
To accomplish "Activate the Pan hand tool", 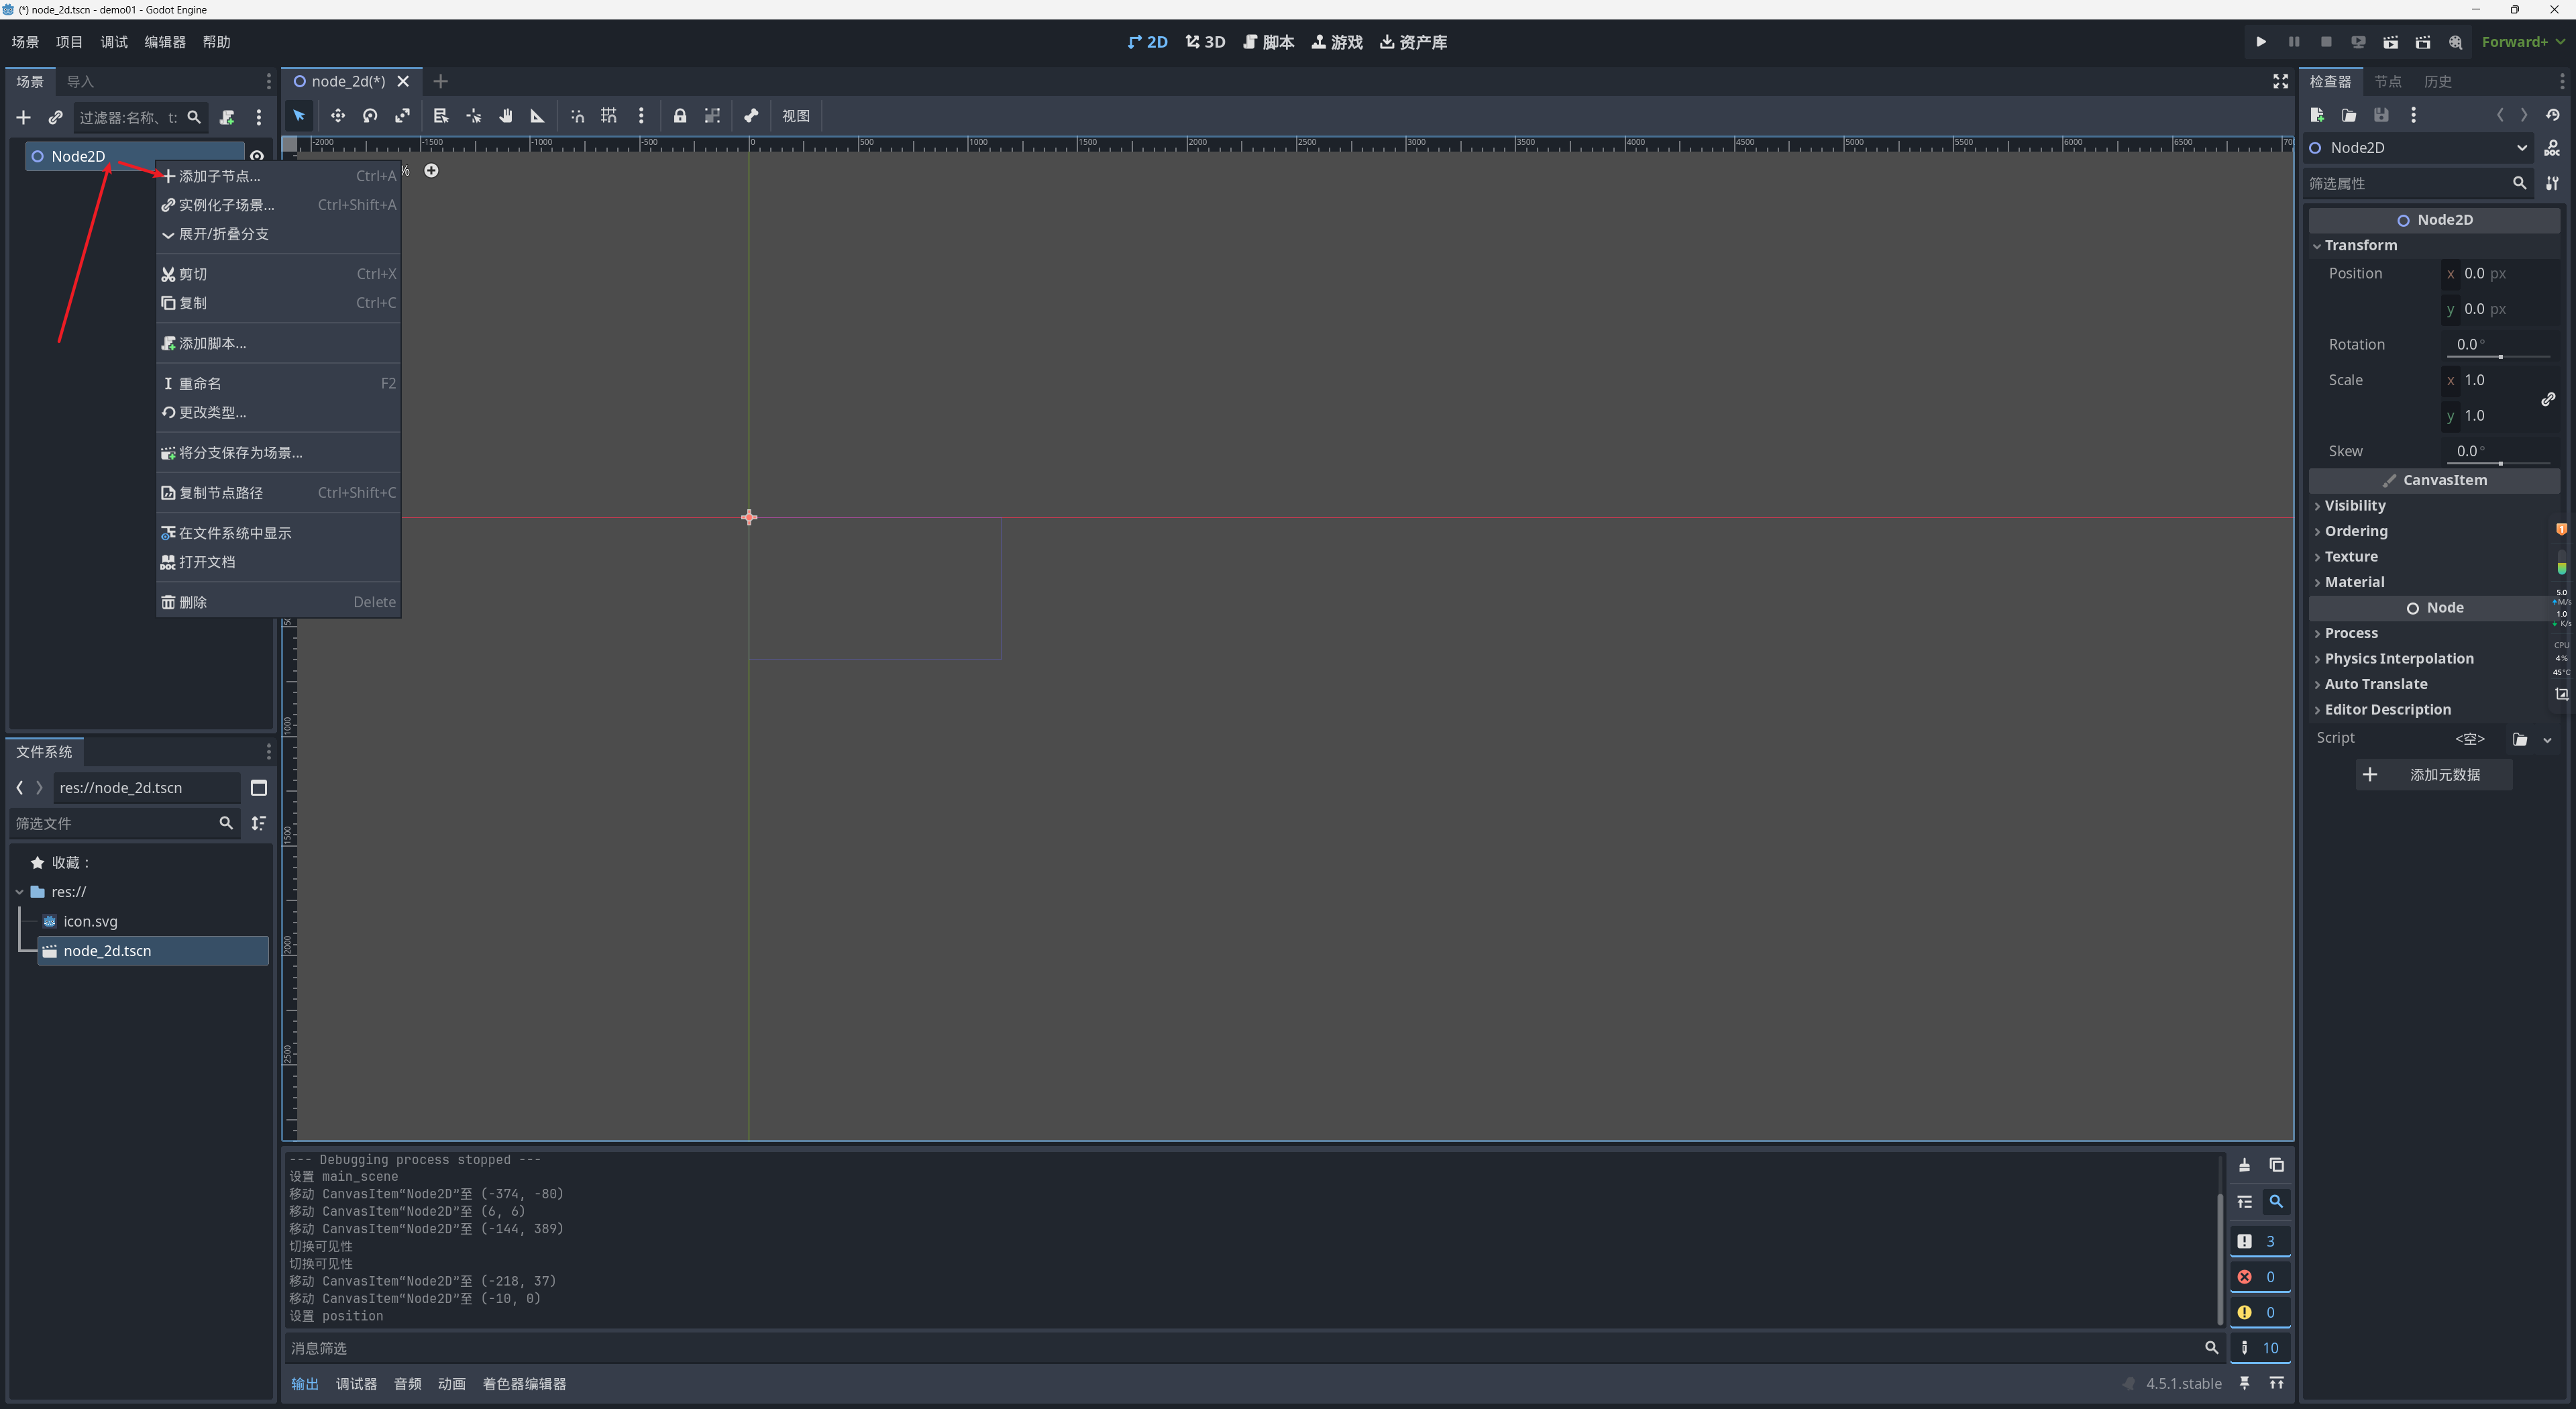I will click(506, 116).
